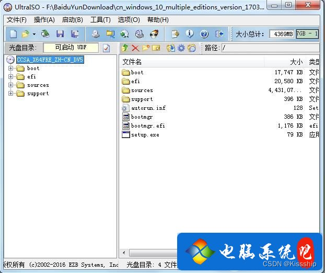This screenshot has width=325, height=273.
Task: Click the 路径 path input field
Action: (271, 48)
